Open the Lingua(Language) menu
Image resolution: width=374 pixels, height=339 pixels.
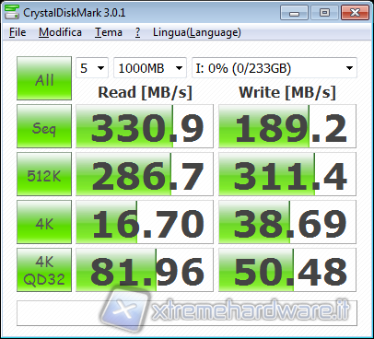pyautogui.click(x=197, y=32)
